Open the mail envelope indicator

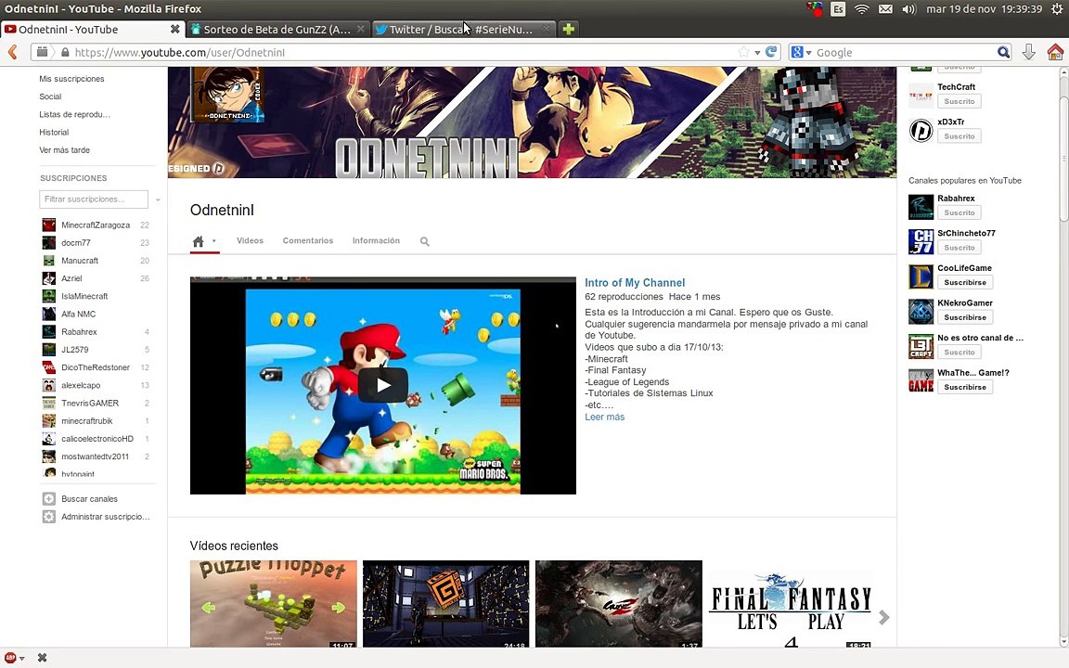click(885, 9)
